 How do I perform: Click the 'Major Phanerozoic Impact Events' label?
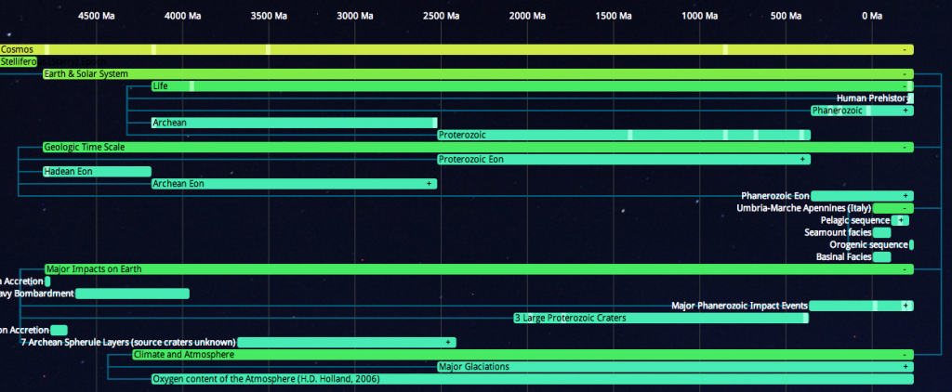(x=739, y=306)
